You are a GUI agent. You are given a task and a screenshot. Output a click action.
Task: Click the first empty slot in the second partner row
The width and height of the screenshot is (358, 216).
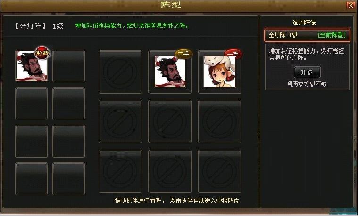point(31,104)
